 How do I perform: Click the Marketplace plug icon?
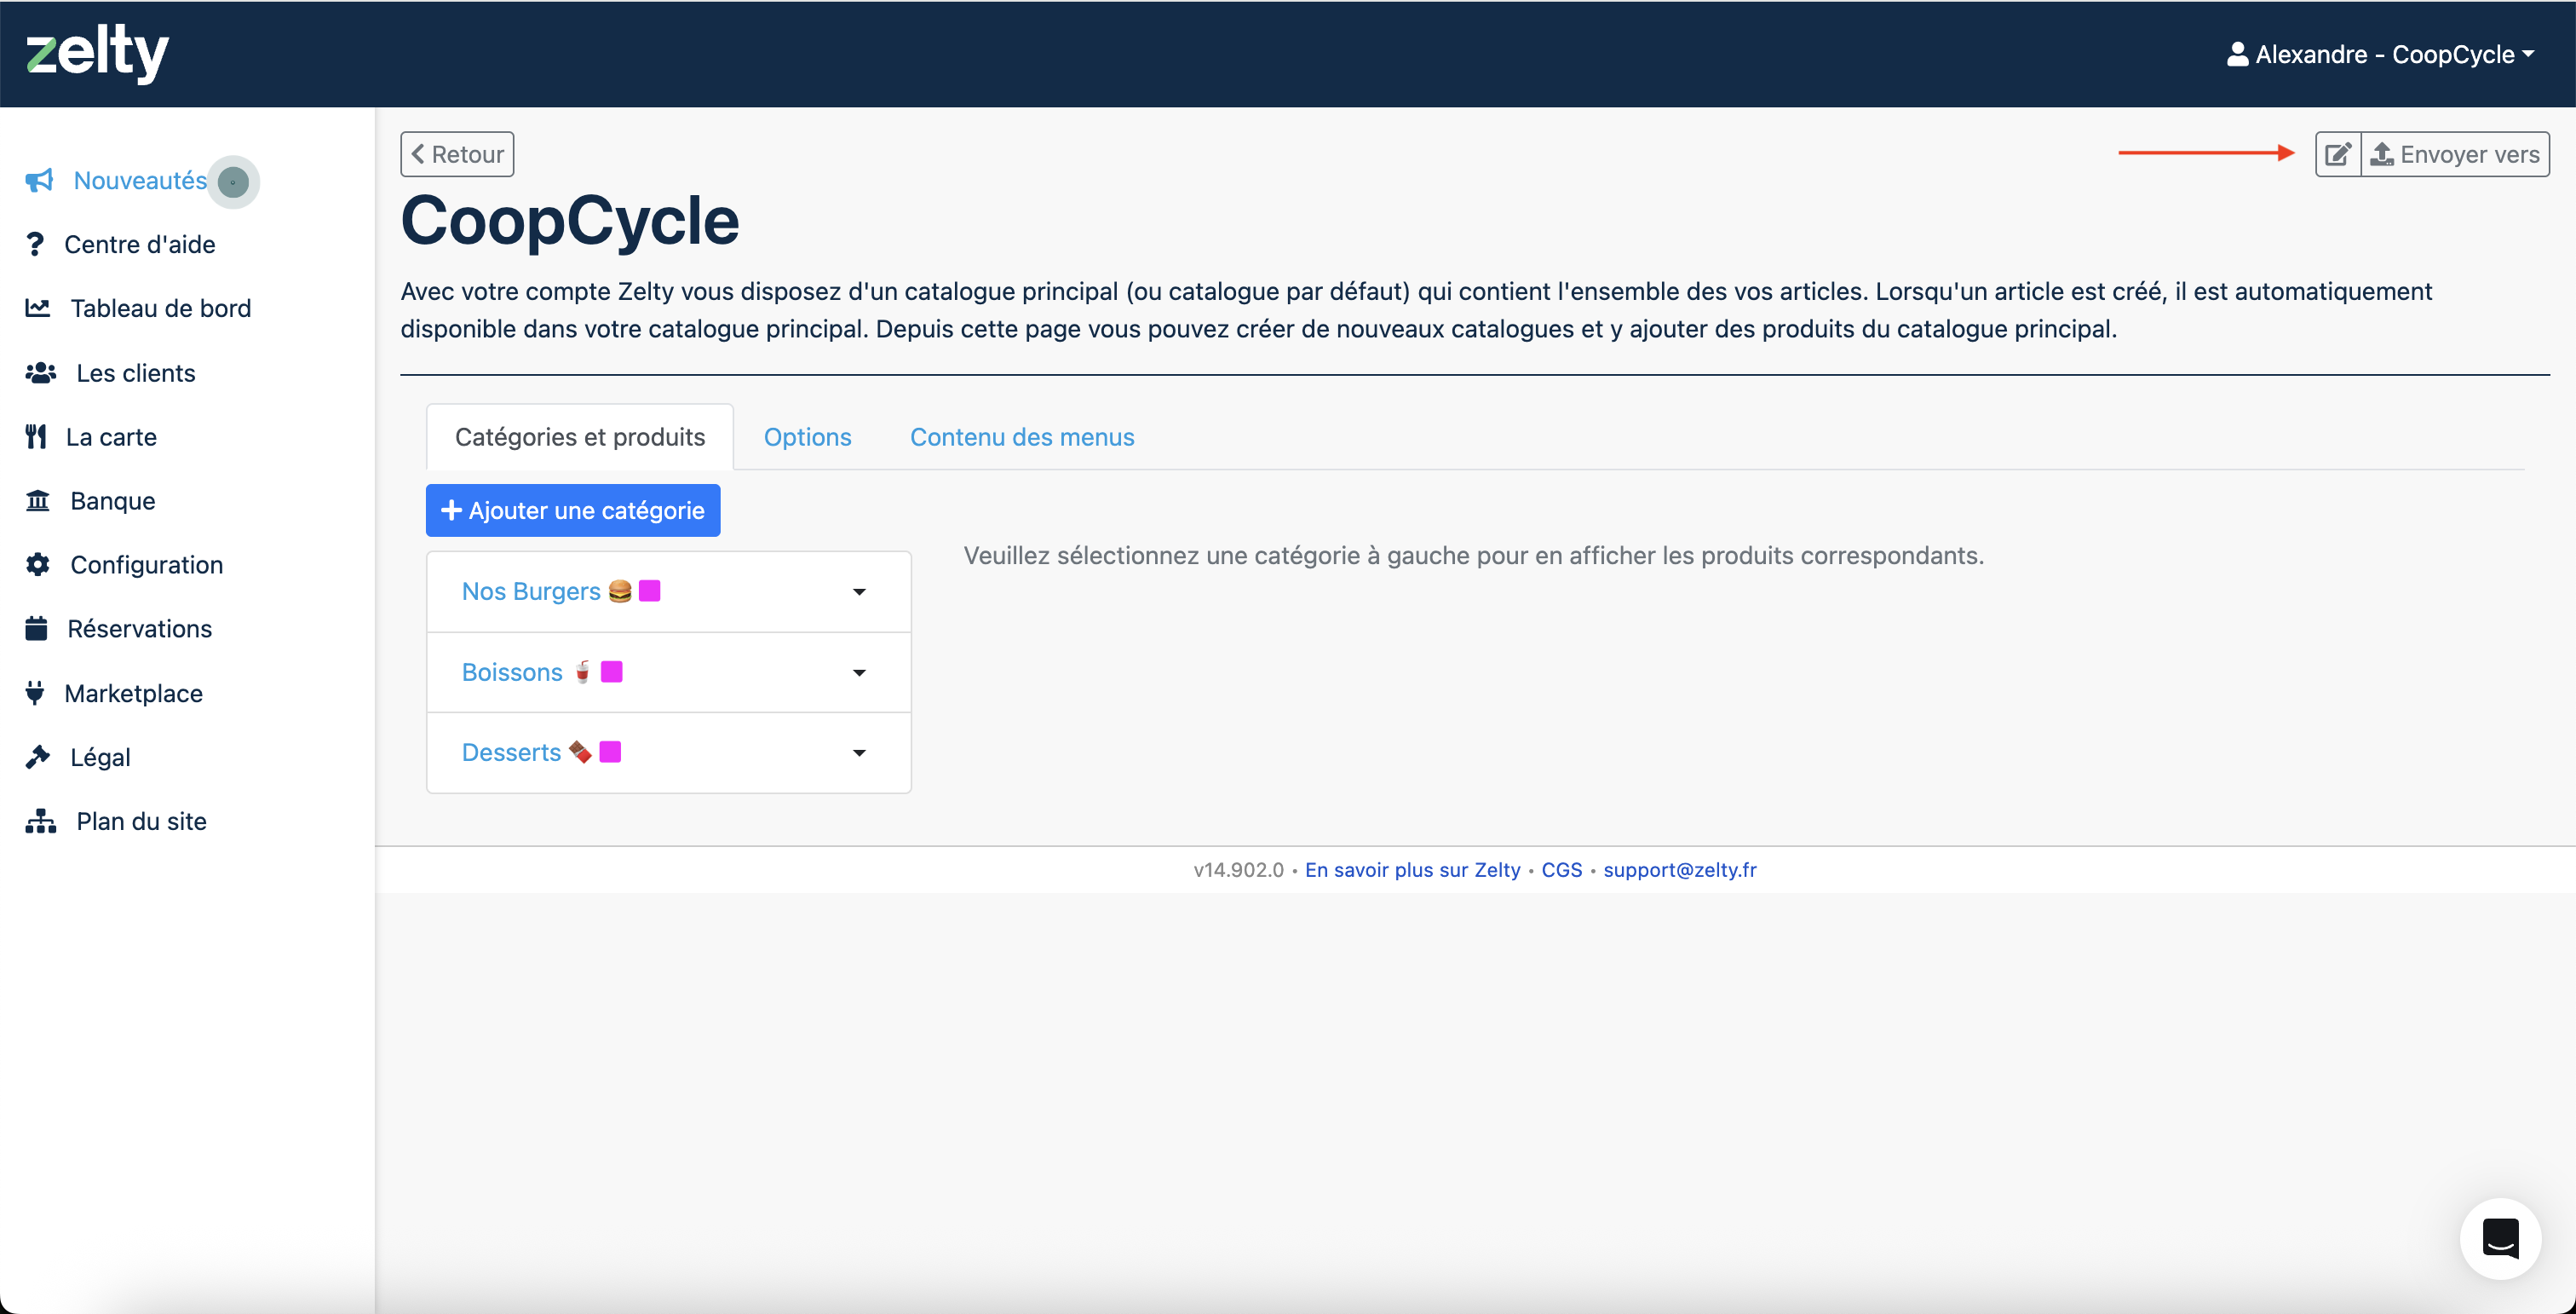pyautogui.click(x=35, y=693)
